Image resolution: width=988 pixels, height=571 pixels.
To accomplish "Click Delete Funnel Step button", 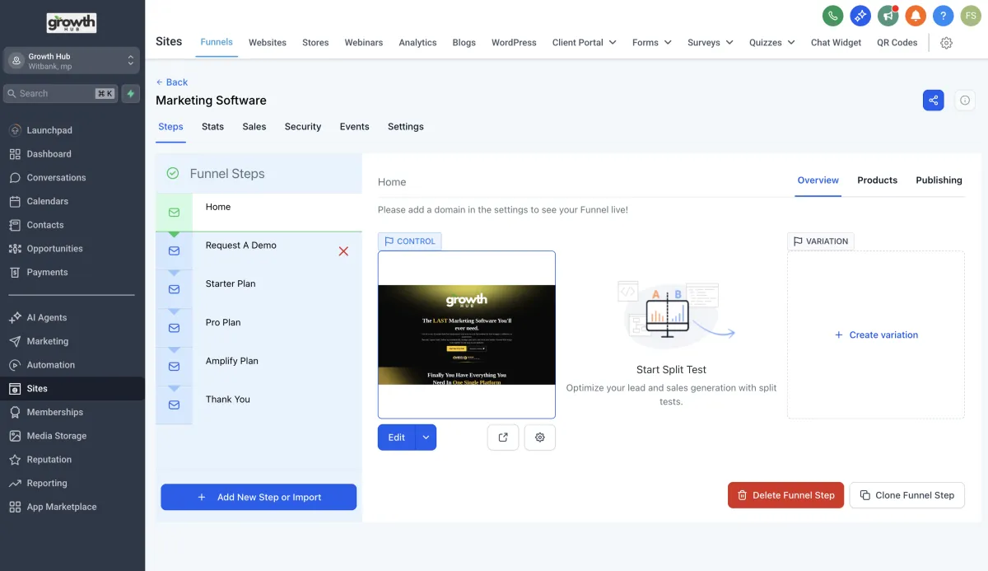I will point(785,495).
